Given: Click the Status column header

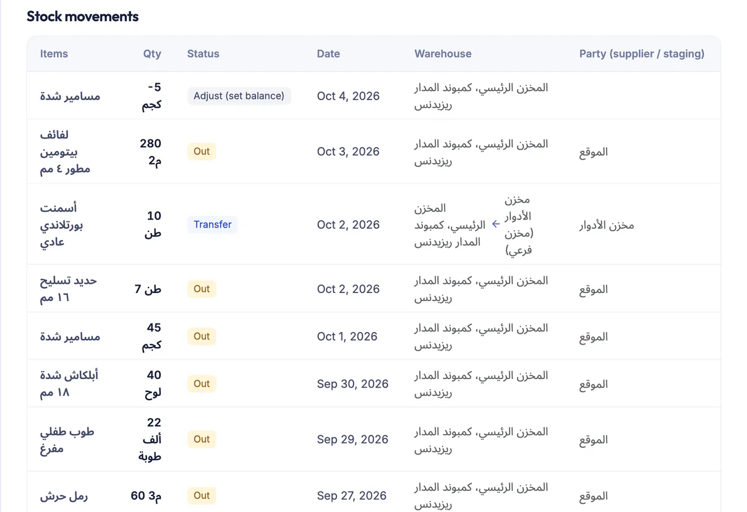Looking at the screenshot, I should pos(203,54).
